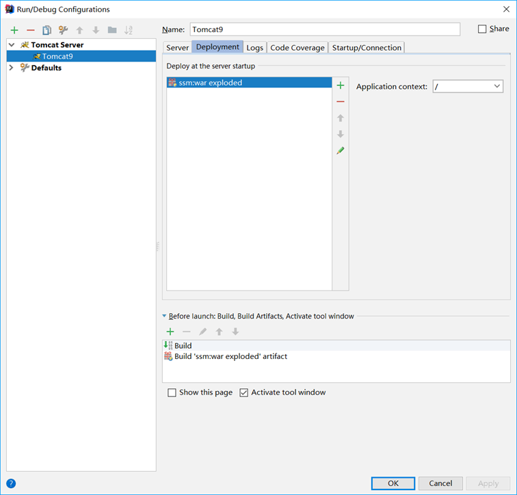Collapse the Before launch section

[164, 316]
